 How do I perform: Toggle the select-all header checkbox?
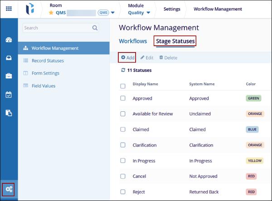click(123, 86)
